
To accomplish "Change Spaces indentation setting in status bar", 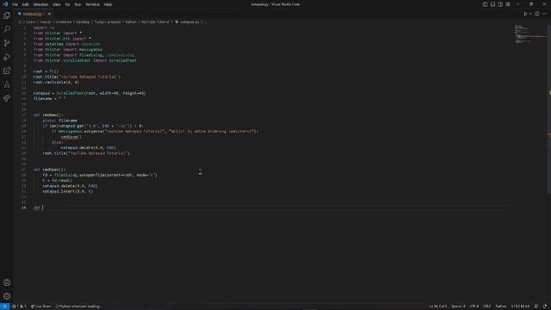I will 458,307.
